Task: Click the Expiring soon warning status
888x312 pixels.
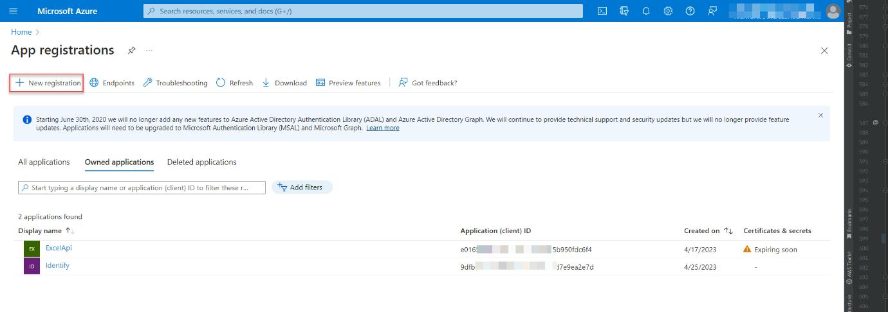Action: click(x=770, y=250)
